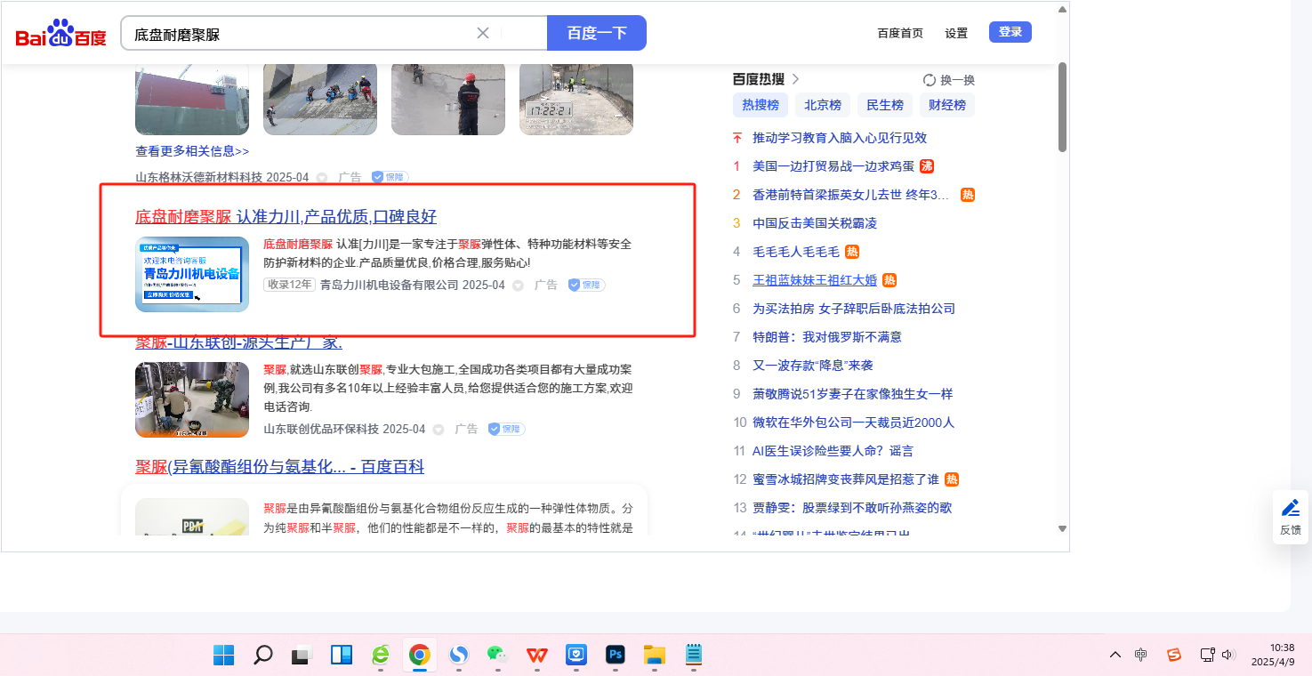The width and height of the screenshot is (1312, 676).
Task: Click the 换一换 refresh icon in hot search
Action: click(930, 80)
